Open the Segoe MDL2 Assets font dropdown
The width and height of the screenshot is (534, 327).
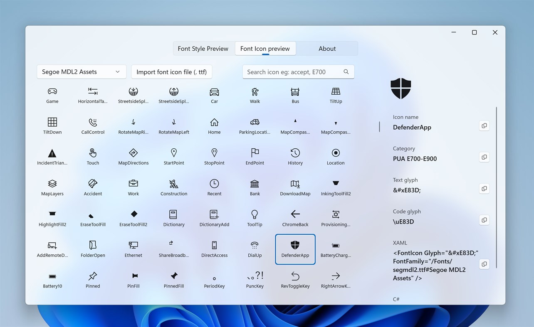pos(82,72)
